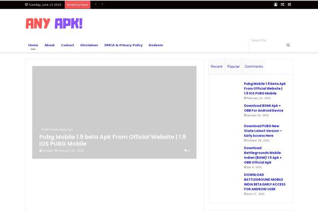Open the sidebar hamburger menu icon
The image size is (318, 212).
(289, 4)
